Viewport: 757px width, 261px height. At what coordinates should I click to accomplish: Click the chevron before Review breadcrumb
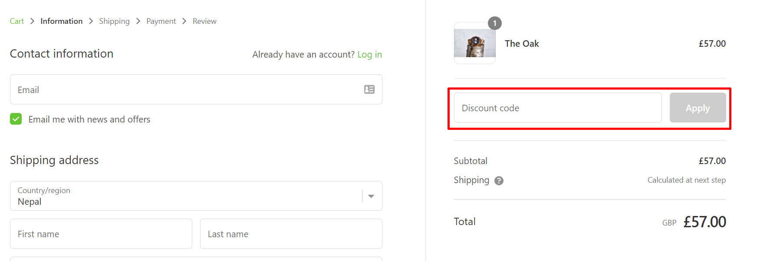click(184, 21)
